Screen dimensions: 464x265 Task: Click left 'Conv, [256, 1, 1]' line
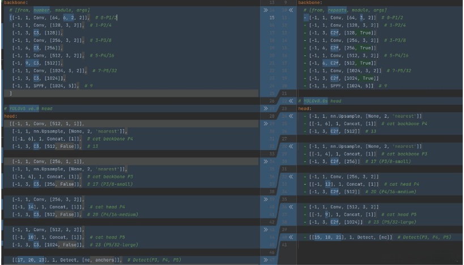(x=48, y=161)
